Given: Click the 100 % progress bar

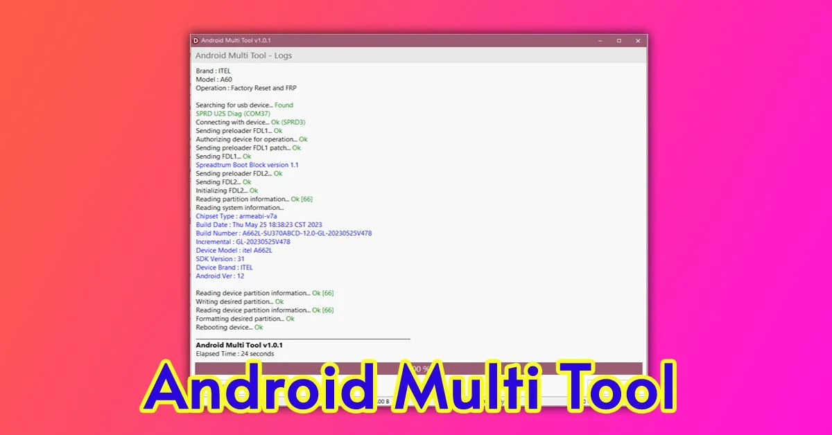Looking at the screenshot, I should (x=419, y=368).
